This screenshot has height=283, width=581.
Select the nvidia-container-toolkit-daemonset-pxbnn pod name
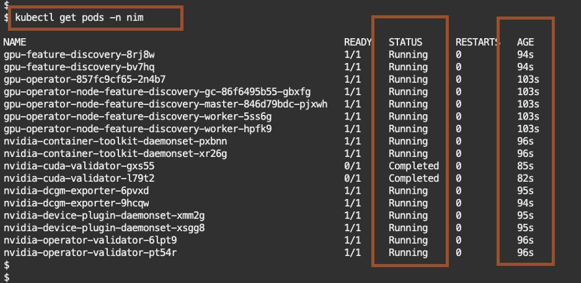[x=115, y=141]
